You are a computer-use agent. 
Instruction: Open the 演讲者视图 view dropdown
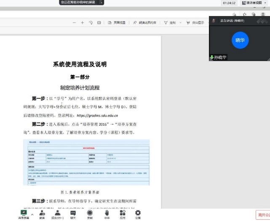click(254, 3)
